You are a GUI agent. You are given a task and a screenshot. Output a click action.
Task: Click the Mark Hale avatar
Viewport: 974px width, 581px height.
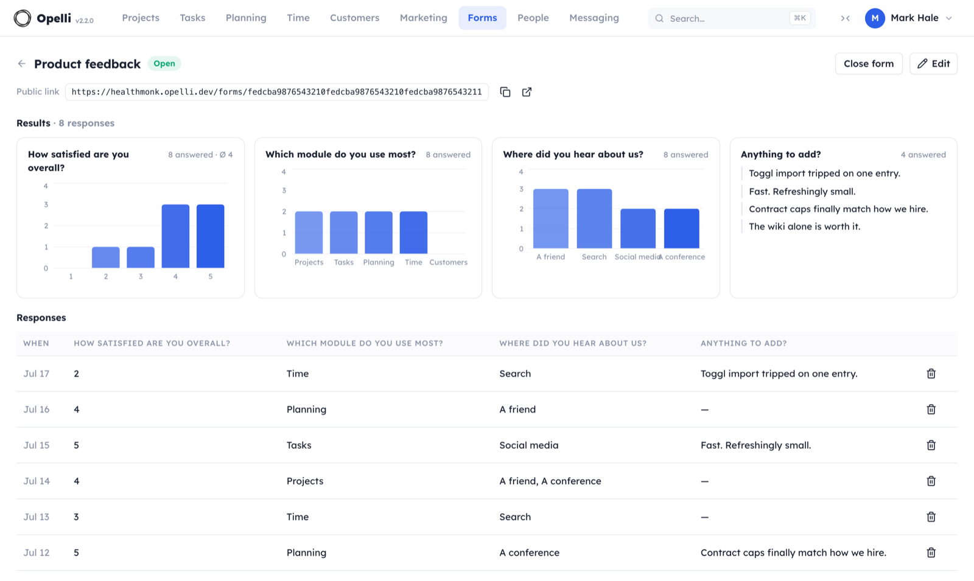point(875,18)
